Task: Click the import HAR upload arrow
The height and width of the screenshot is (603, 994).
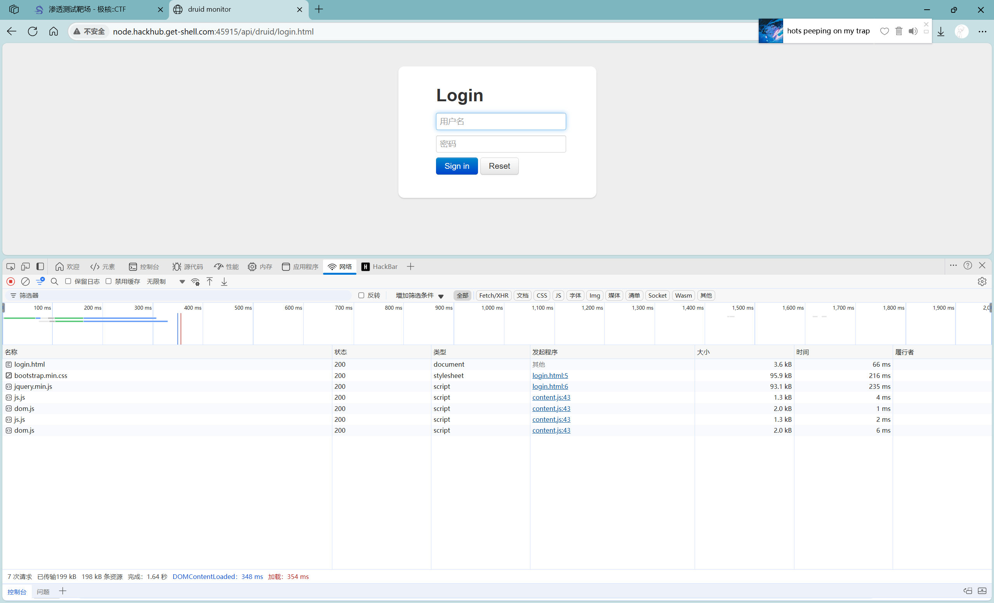Action: (x=210, y=281)
